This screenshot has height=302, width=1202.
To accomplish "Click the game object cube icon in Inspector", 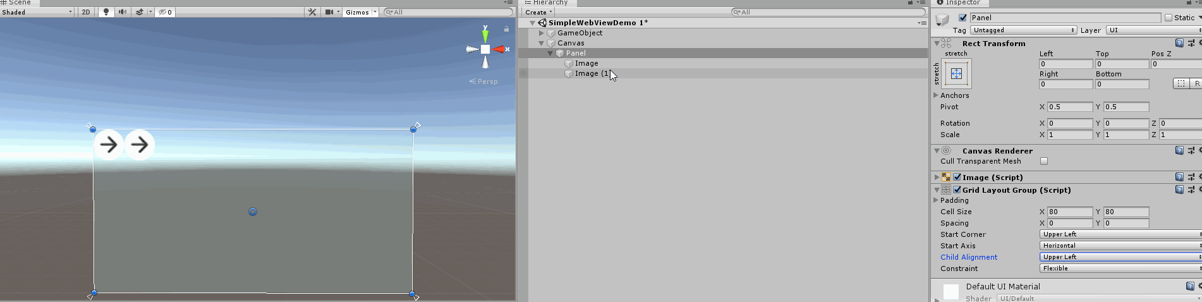I will [x=942, y=20].
